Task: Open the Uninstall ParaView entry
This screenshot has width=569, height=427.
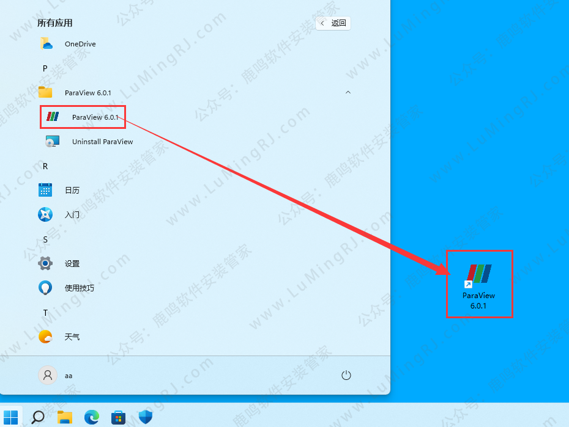Action: pos(89,142)
